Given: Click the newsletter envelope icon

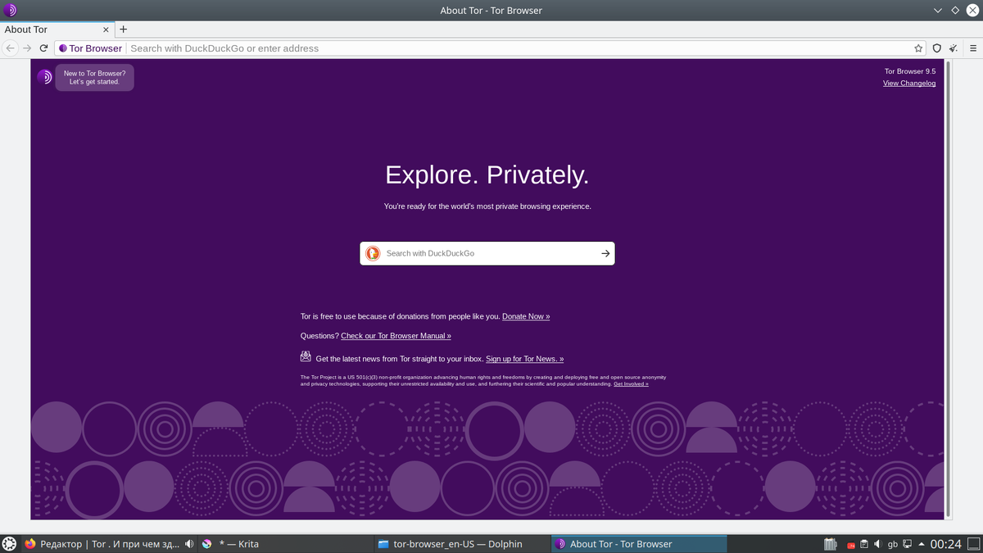Looking at the screenshot, I should point(306,356).
